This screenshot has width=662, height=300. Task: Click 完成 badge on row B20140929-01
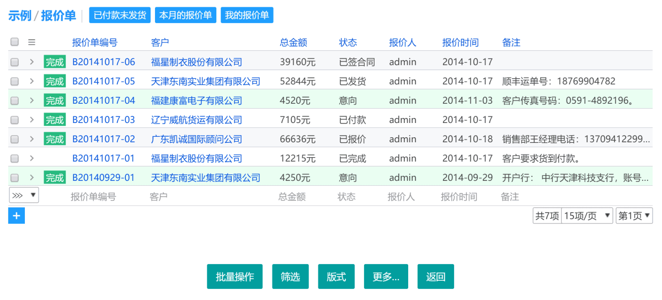(55, 178)
